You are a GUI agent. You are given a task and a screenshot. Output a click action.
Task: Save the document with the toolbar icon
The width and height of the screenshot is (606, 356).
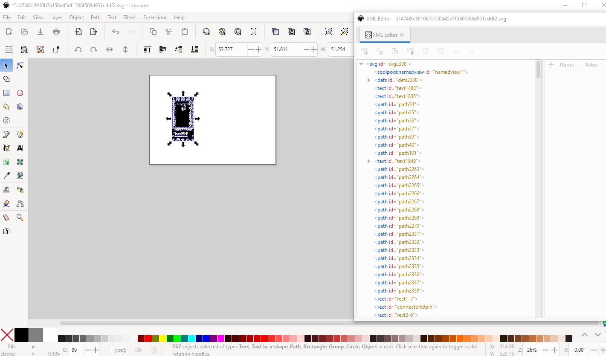[41, 32]
